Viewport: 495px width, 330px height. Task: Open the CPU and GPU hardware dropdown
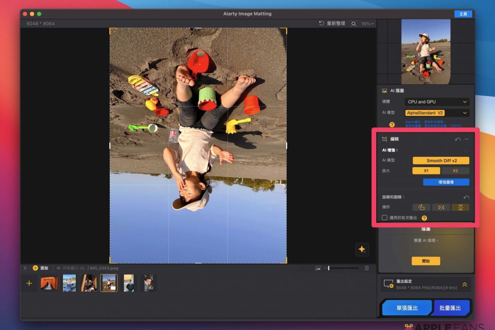437,102
